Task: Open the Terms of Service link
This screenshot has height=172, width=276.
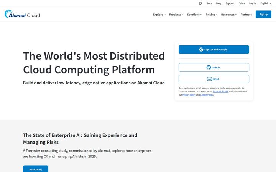Action: tap(220, 91)
